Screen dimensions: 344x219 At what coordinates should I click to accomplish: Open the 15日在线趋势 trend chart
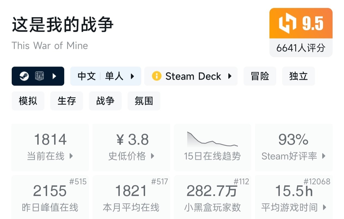[212, 147]
